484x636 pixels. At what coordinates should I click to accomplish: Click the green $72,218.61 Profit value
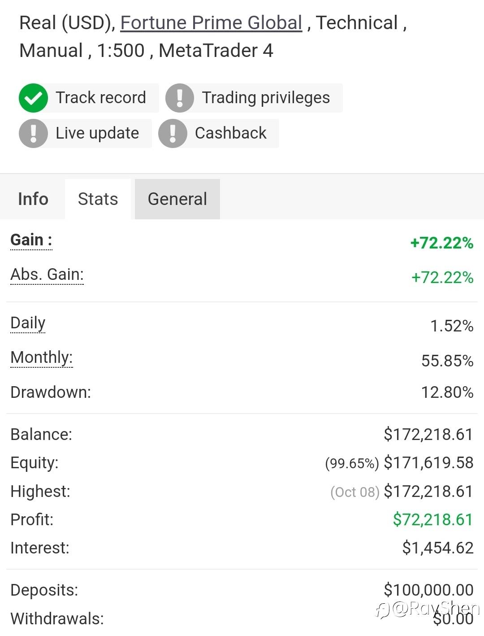pyautogui.click(x=433, y=519)
